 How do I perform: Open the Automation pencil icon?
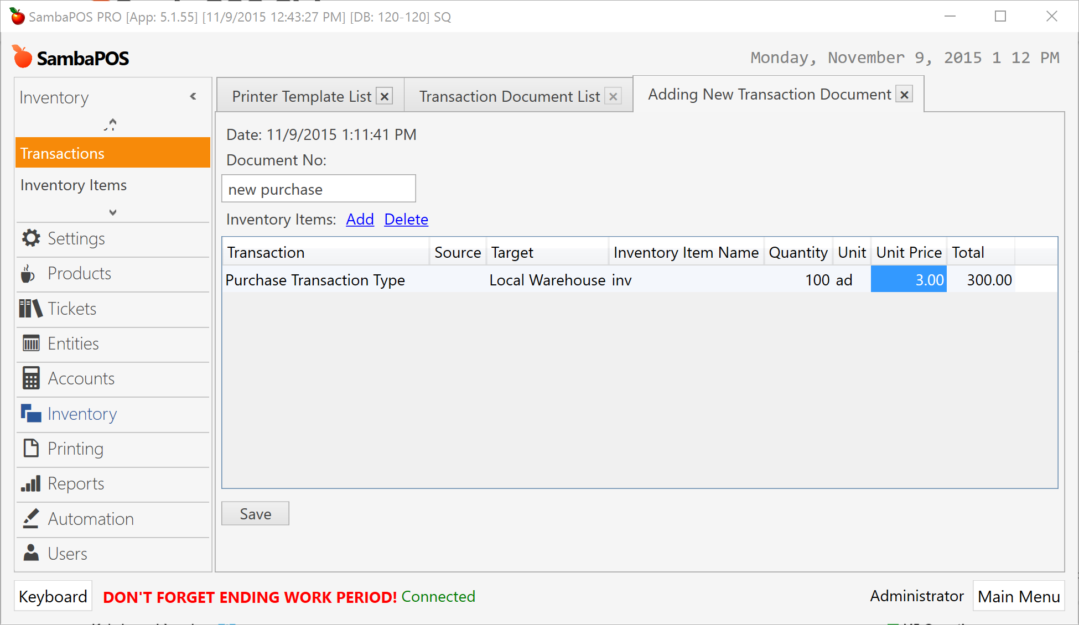(x=30, y=518)
